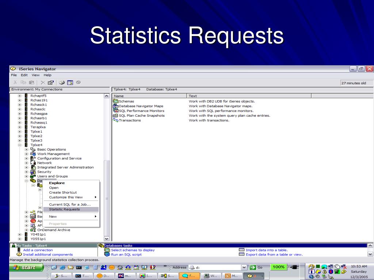The height and width of the screenshot is (280, 374).
Task: Click Export data from a table link
Action: pos(274,254)
